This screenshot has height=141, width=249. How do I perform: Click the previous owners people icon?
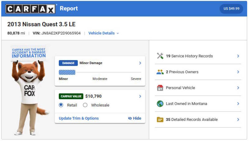pos(160,72)
